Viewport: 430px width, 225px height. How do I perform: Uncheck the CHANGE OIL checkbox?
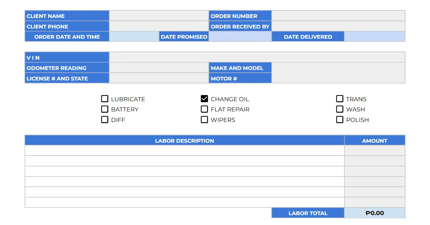[204, 99]
